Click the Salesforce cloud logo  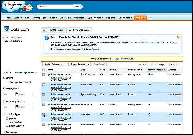point(13,6)
